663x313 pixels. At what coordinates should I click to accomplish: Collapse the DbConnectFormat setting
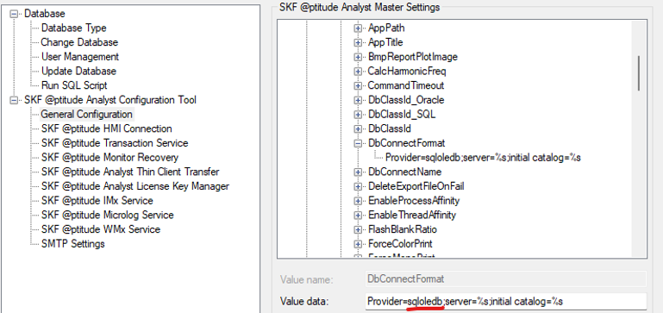(x=358, y=143)
